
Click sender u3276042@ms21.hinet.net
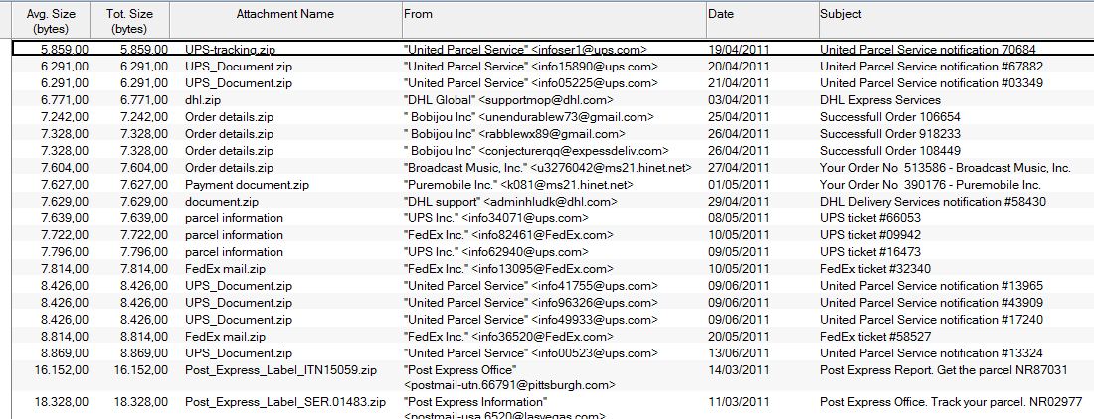pos(611,168)
